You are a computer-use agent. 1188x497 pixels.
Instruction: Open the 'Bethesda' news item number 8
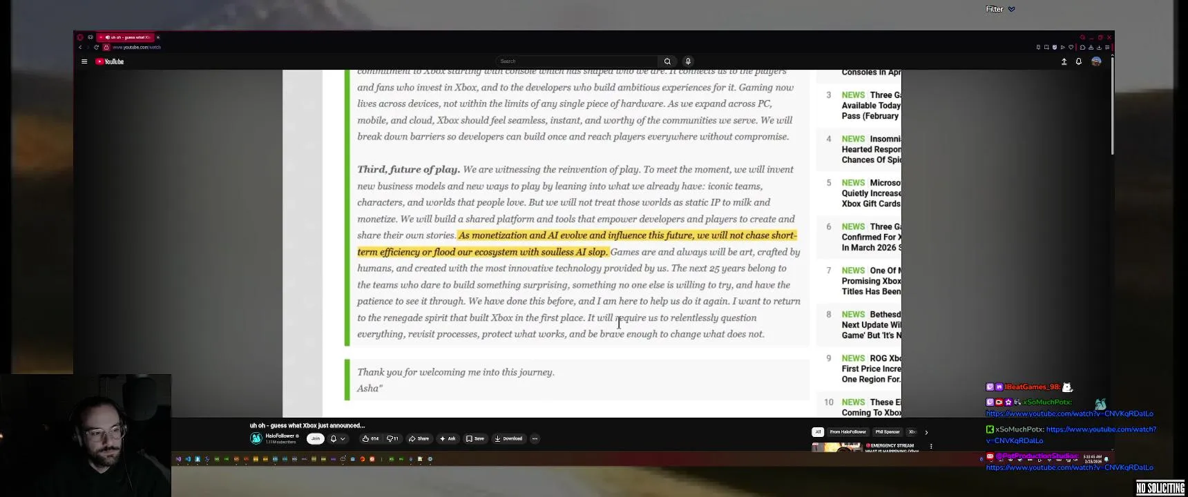871,324
